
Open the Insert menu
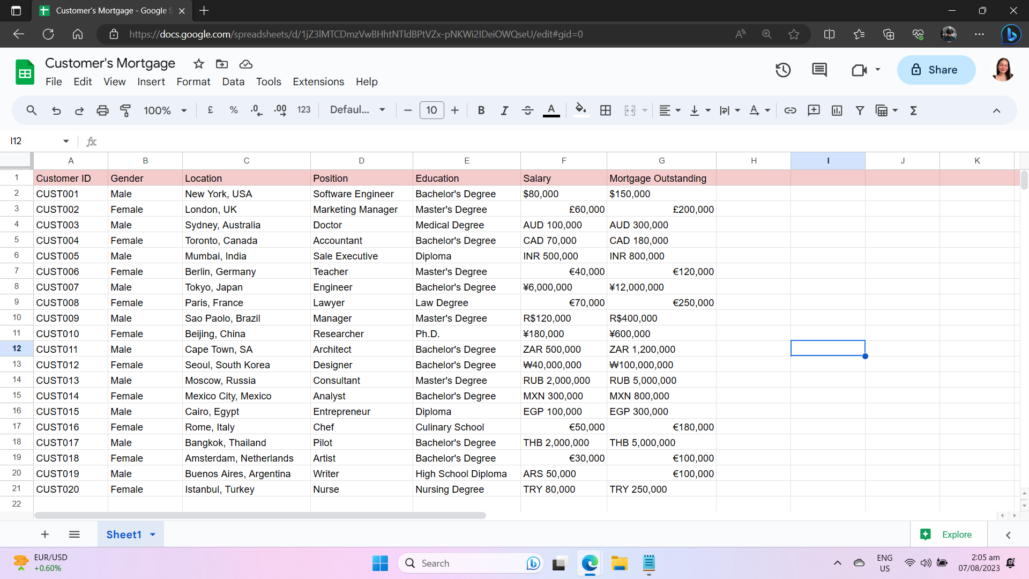point(151,81)
